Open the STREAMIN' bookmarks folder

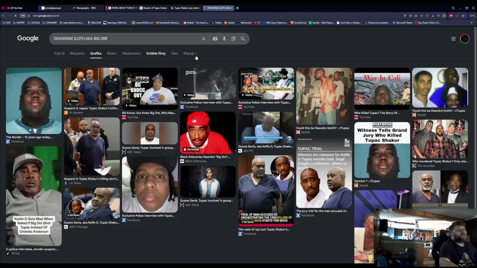coord(50,23)
